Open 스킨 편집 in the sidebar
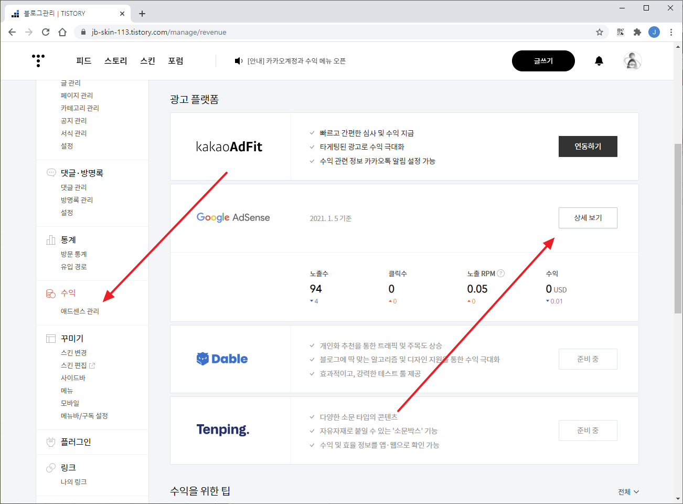The width and height of the screenshot is (683, 504). (74, 365)
